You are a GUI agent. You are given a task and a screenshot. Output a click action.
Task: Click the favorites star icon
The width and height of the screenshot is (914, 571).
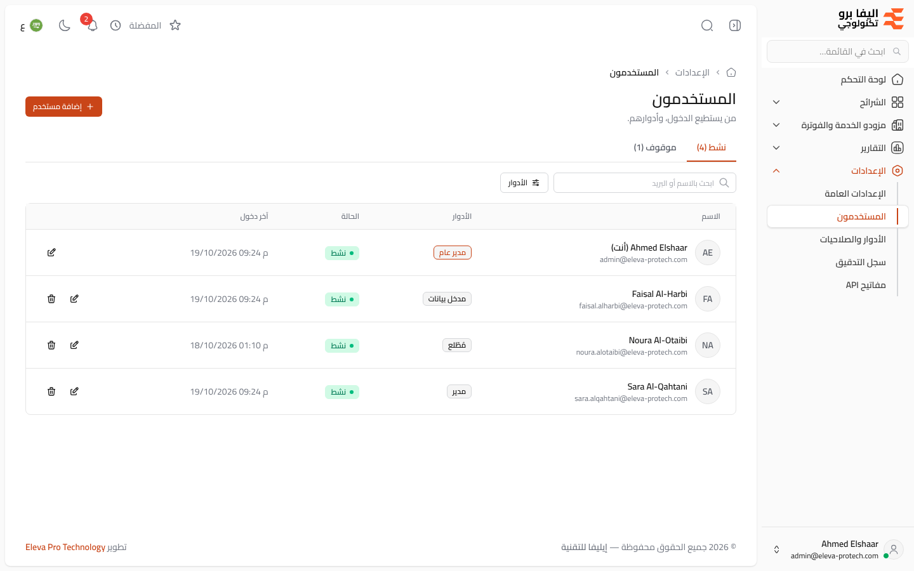point(175,25)
